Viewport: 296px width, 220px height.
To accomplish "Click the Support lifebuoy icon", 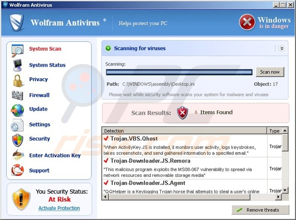I will [x=18, y=170].
